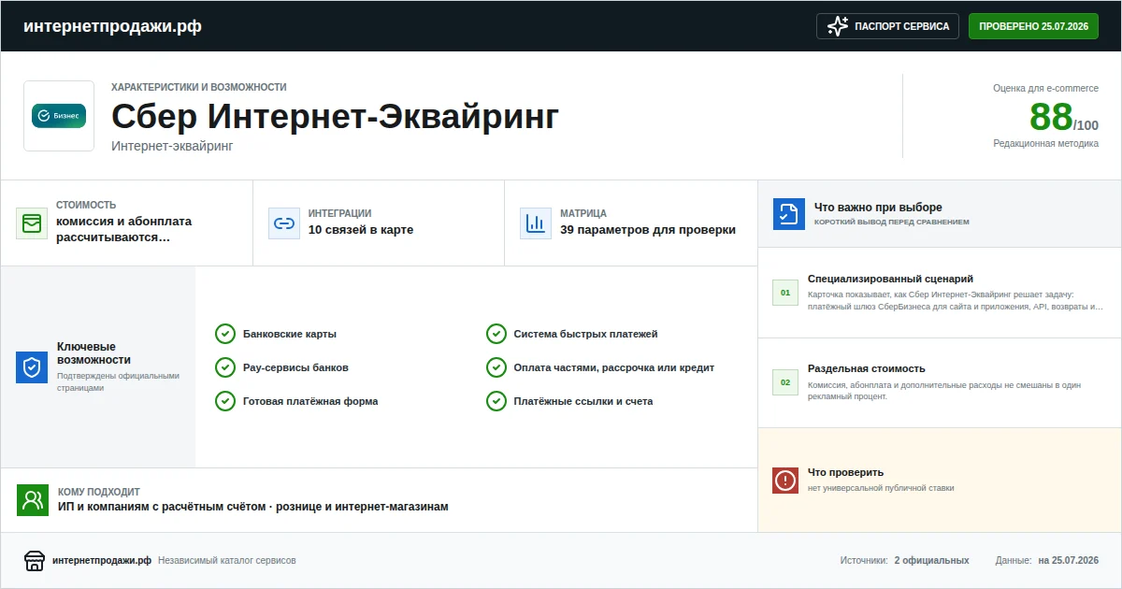This screenshot has width=1122, height=589.
Task: Click the Банковские карты label
Action: [290, 334]
